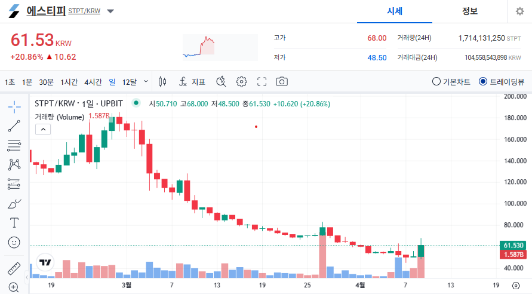Select the 1분 timeframe

(x=27, y=82)
